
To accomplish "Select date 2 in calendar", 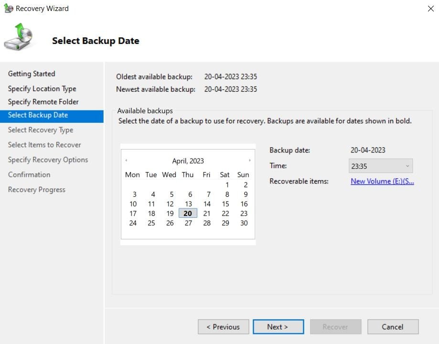I will 246,185.
